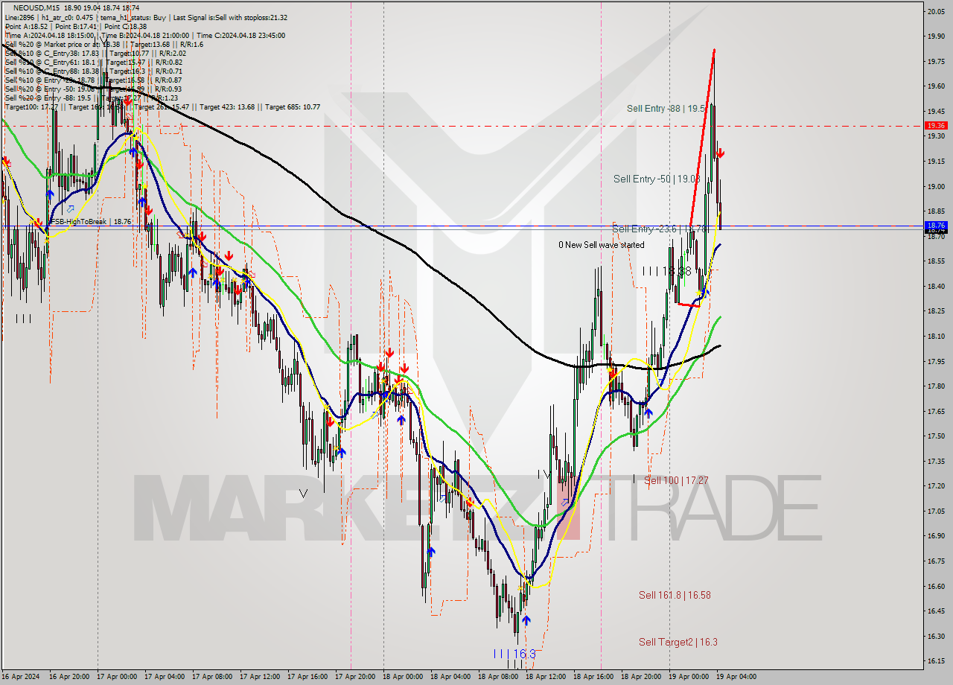Click the NEOUSD,M15 symbol title

[36, 7]
